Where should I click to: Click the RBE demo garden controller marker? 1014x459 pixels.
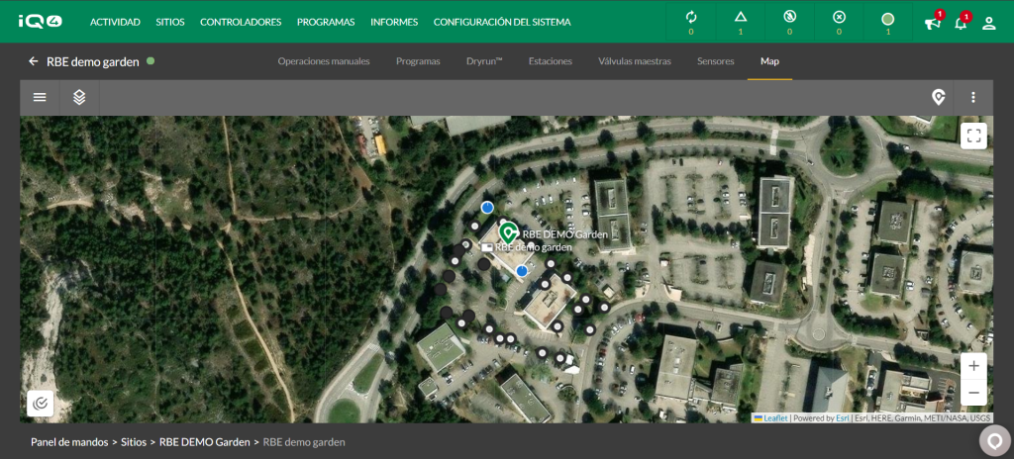pyautogui.click(x=487, y=247)
